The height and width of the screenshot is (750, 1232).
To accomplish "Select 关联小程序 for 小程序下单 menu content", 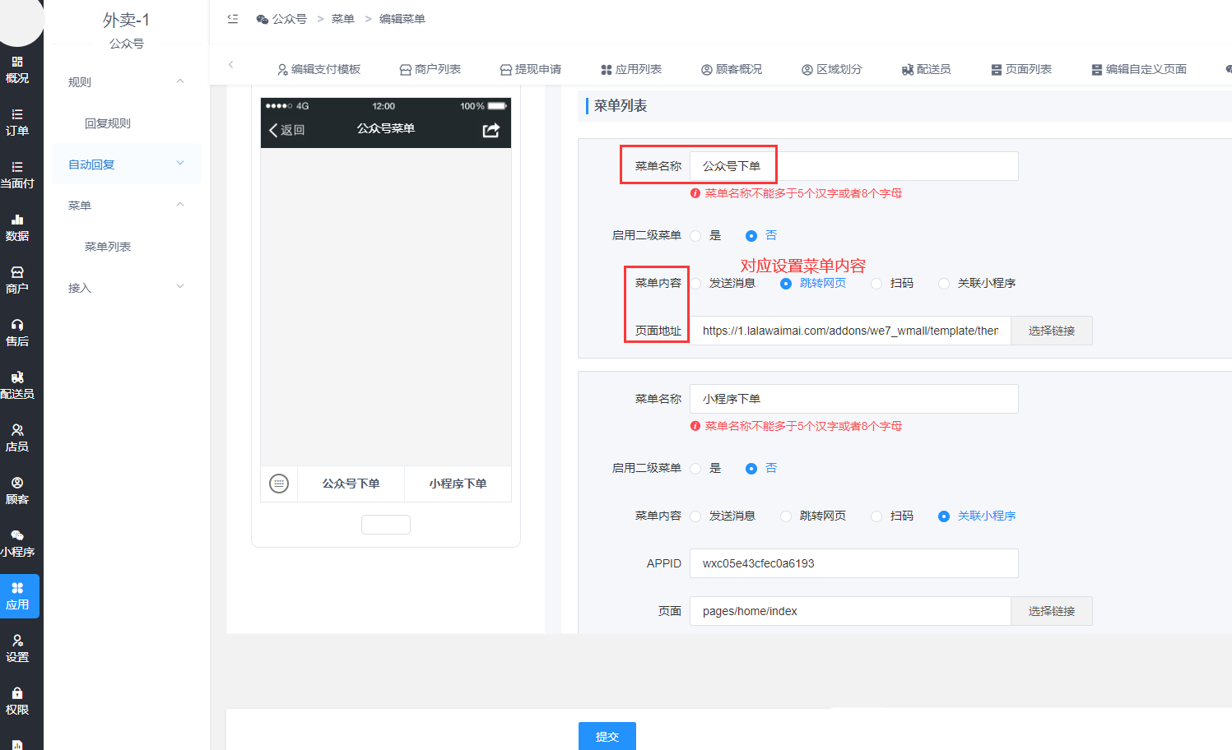I will click(x=944, y=516).
